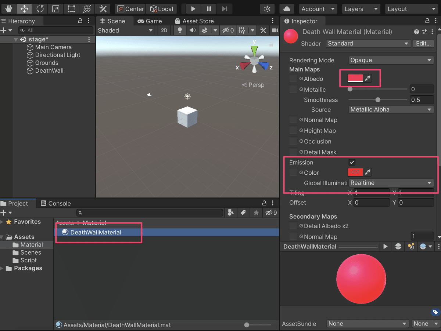
Task: Open the custom editor tools
Action: 103,9
